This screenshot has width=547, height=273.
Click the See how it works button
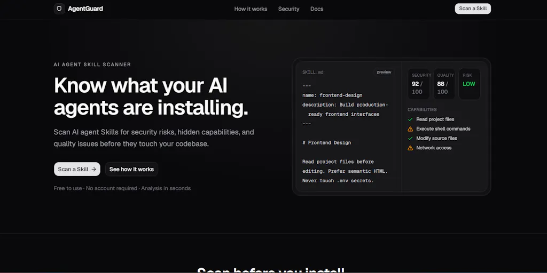point(131,169)
